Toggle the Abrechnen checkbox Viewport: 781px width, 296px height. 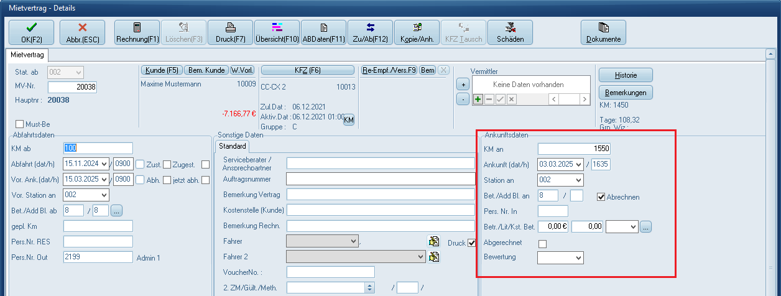pyautogui.click(x=601, y=197)
